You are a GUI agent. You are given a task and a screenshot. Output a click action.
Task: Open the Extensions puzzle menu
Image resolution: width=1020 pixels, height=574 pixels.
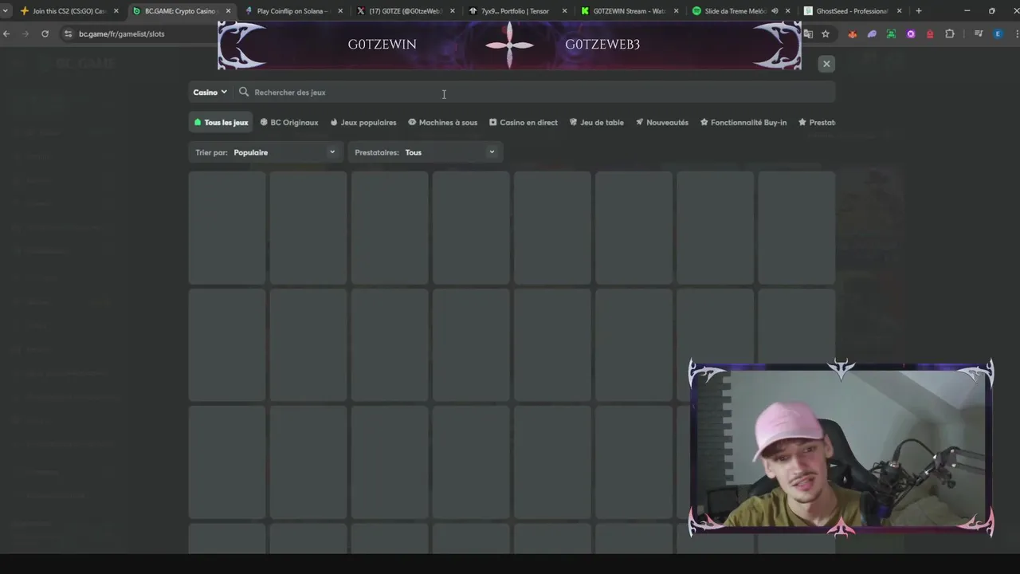950,33
